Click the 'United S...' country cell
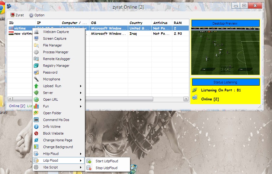Screen dimensions: 272x174 (140, 28)
